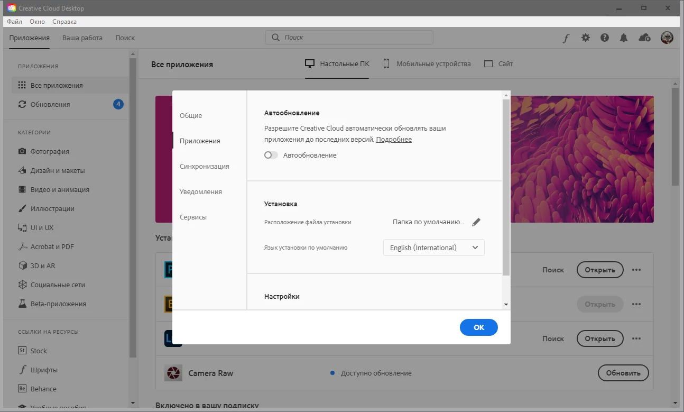Click the left sidebar vertical scrollbar
Viewport: 684px width, 412px height.
click(x=133, y=207)
